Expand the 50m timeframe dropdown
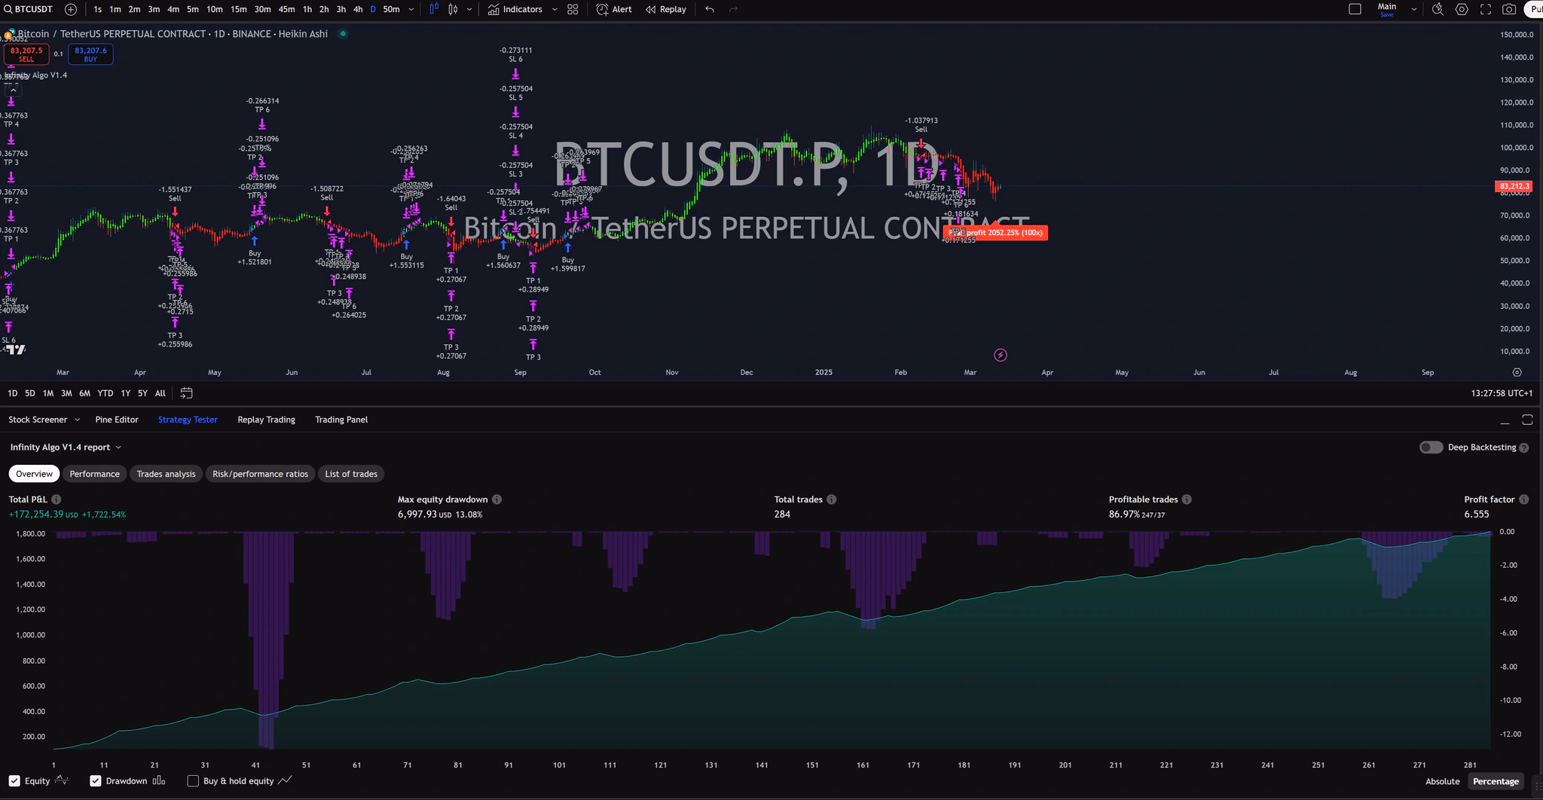Viewport: 1543px width, 800px height. pyautogui.click(x=411, y=9)
